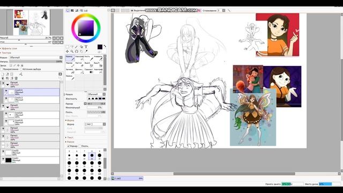Select the Слой5 layer row
Viewport: 343px width, 193px height.
pyautogui.click(x=30, y=152)
